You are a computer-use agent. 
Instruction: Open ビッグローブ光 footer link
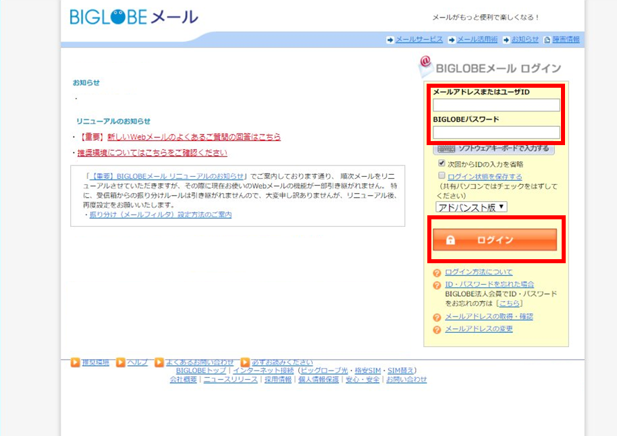325,371
